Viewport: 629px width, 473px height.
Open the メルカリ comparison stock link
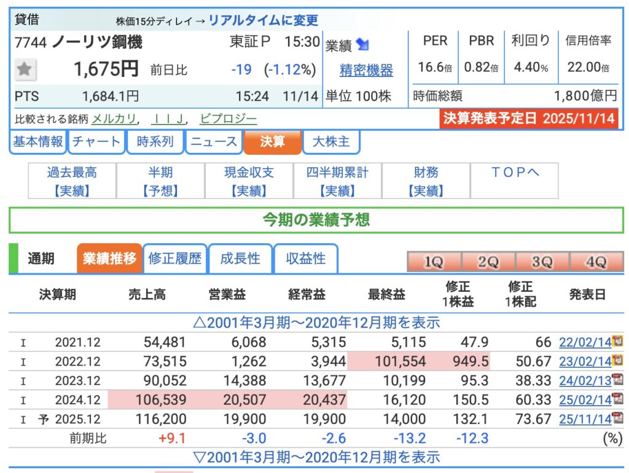[x=114, y=119]
